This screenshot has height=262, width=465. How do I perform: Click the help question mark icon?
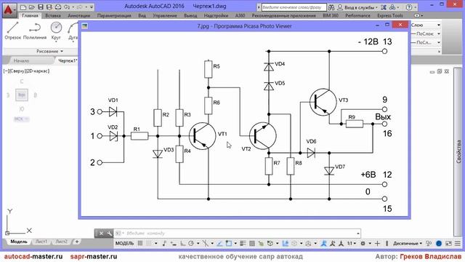(x=409, y=7)
